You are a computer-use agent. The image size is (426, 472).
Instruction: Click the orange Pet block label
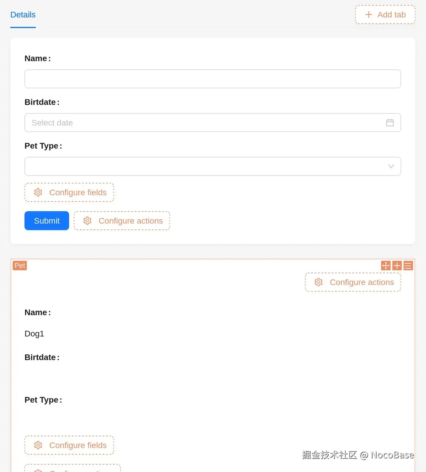[x=20, y=265]
